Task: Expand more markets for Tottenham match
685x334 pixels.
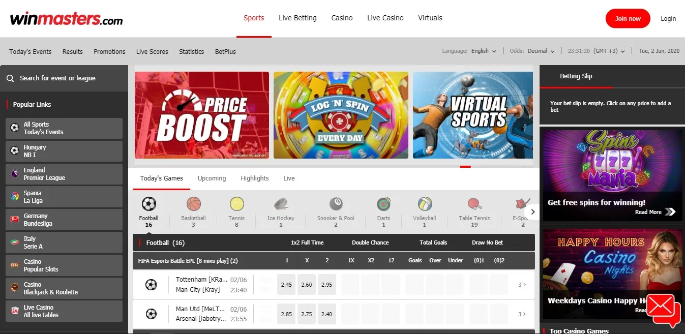Action: (522, 285)
